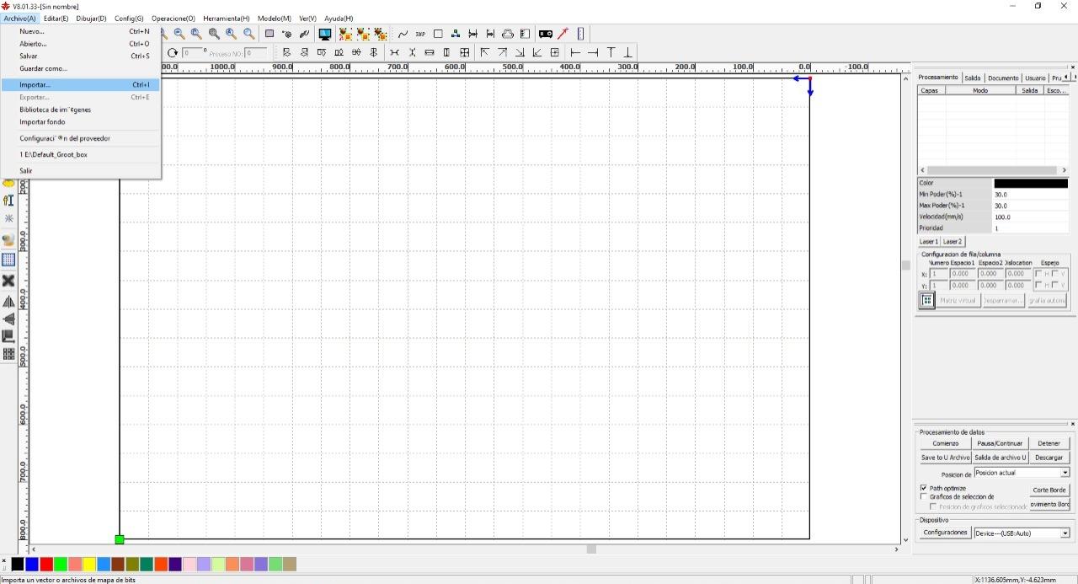
Task: Click the red laser arrow icon
Action: coord(563,34)
